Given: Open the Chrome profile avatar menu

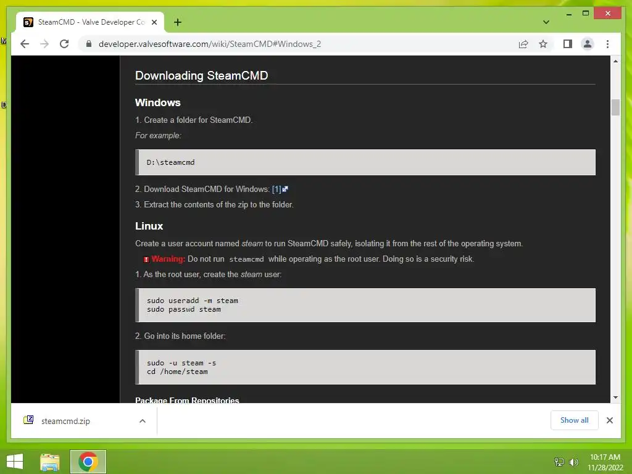Looking at the screenshot, I should [588, 44].
